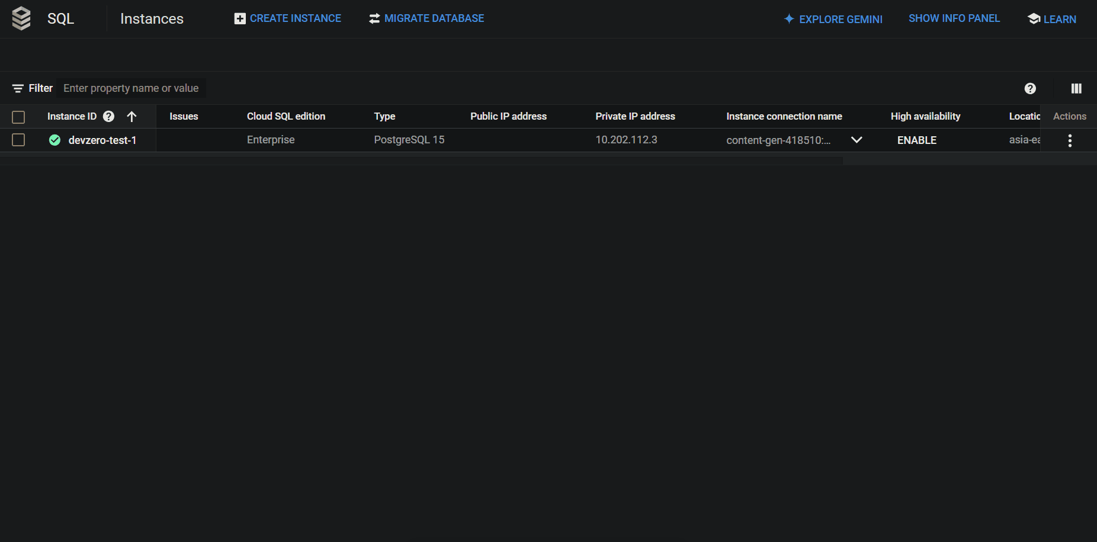Image resolution: width=1097 pixels, height=542 pixels.
Task: Click the asia-east location cell
Action: (x=1024, y=140)
